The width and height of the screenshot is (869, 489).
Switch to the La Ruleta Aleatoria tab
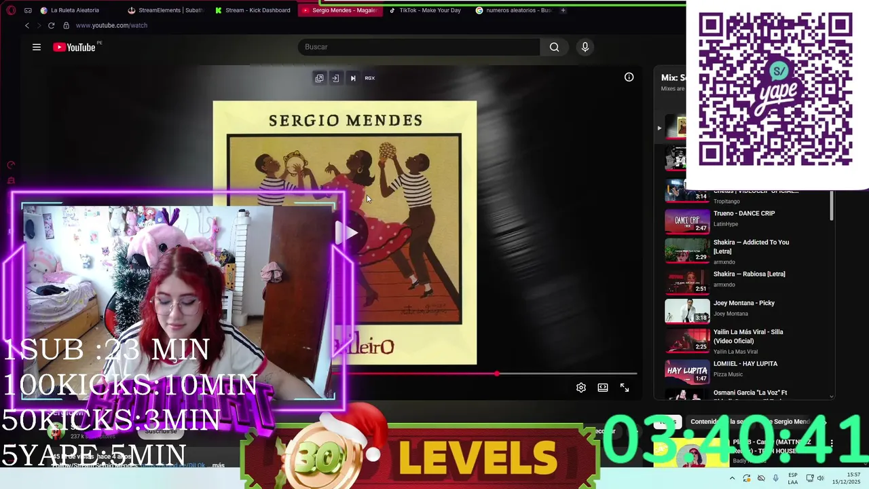click(75, 10)
